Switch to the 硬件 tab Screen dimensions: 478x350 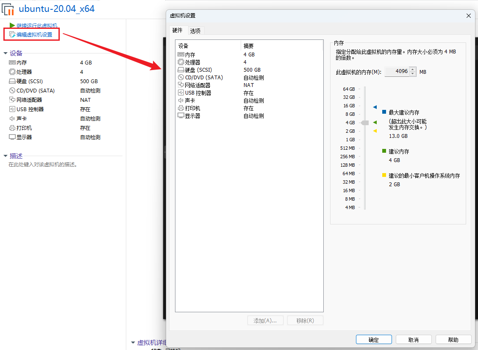(178, 30)
